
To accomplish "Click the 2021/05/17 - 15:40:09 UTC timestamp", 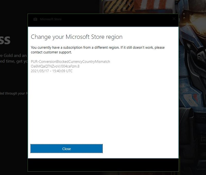I will (52, 71).
